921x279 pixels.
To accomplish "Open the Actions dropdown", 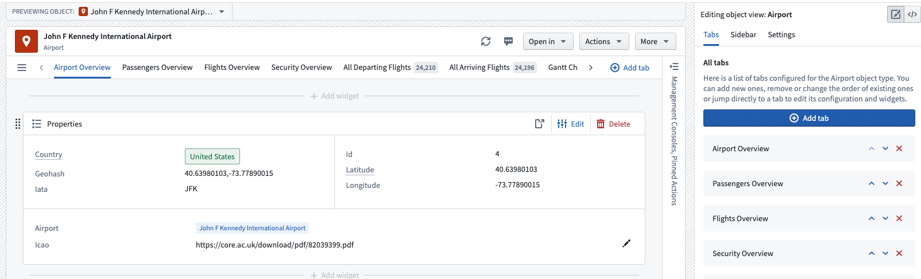I will (x=603, y=41).
